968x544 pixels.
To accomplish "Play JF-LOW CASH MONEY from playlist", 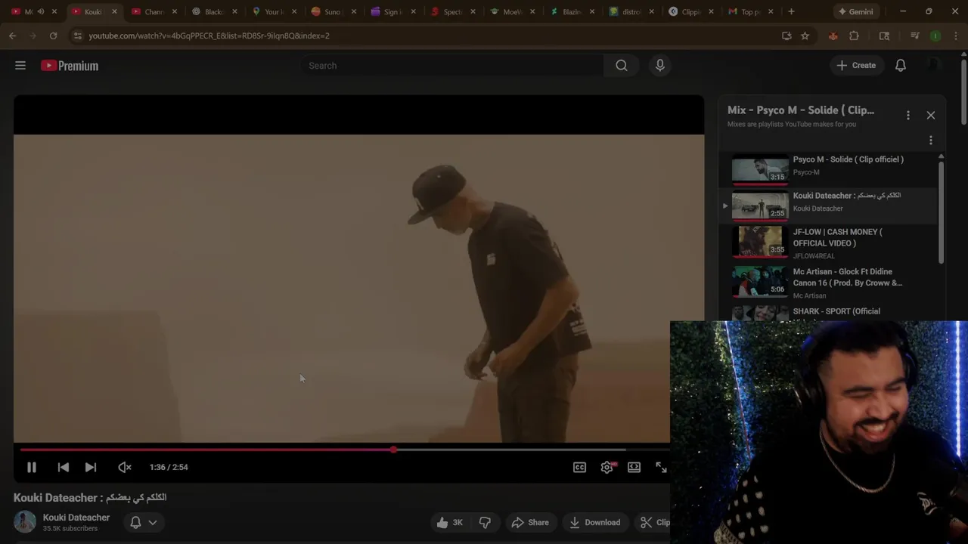I will [828, 243].
